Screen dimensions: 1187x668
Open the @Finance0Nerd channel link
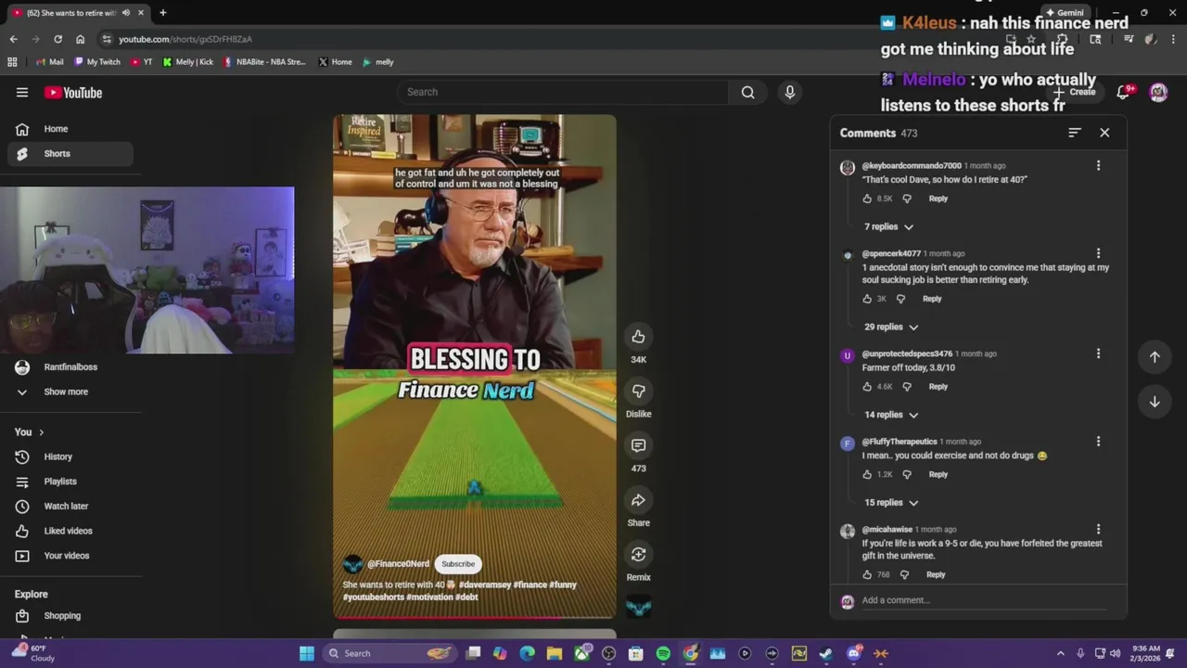pyautogui.click(x=398, y=564)
